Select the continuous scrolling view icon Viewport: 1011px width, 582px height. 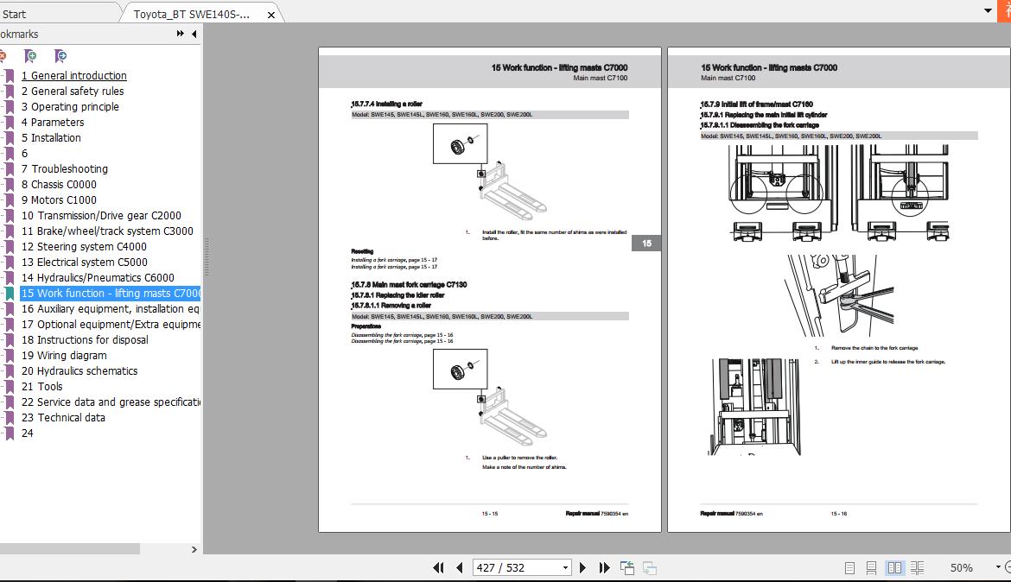pyautogui.click(x=871, y=567)
